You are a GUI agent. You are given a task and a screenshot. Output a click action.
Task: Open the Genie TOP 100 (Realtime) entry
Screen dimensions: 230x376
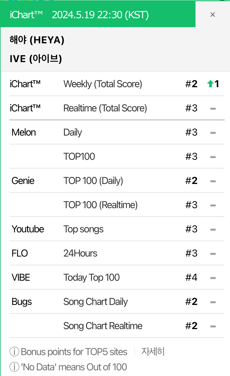[x=100, y=205]
